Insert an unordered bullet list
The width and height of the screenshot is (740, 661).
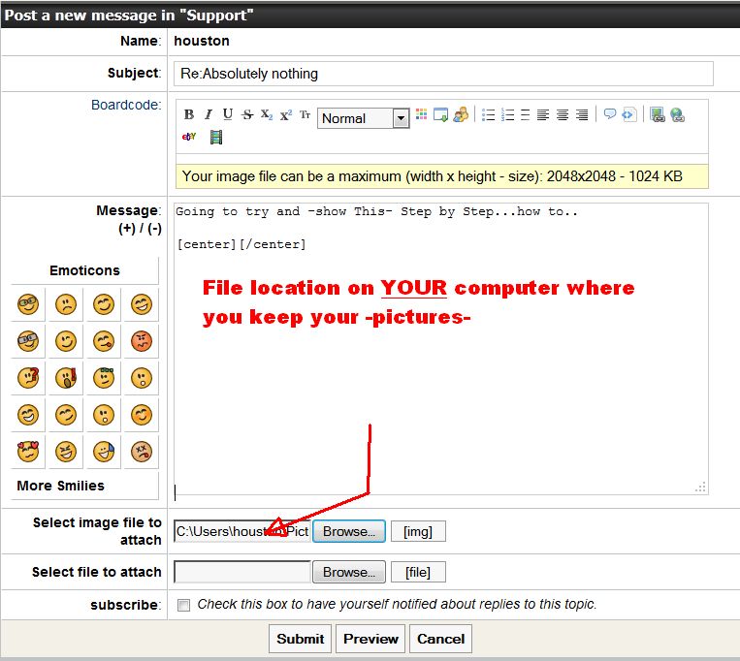point(488,114)
